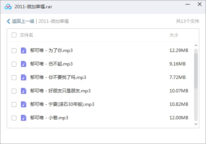This screenshot has height=144, width=206.
Task: Click the 文件名 column header
Action: [x=26, y=35]
